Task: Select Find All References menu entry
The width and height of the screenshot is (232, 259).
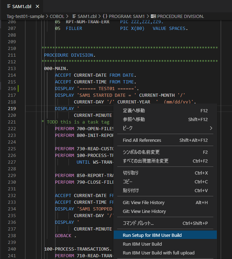Action: 165,140
